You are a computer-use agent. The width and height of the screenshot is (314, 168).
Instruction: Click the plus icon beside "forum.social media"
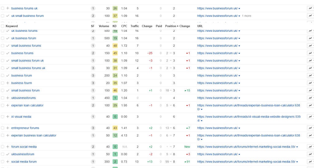(8, 147)
